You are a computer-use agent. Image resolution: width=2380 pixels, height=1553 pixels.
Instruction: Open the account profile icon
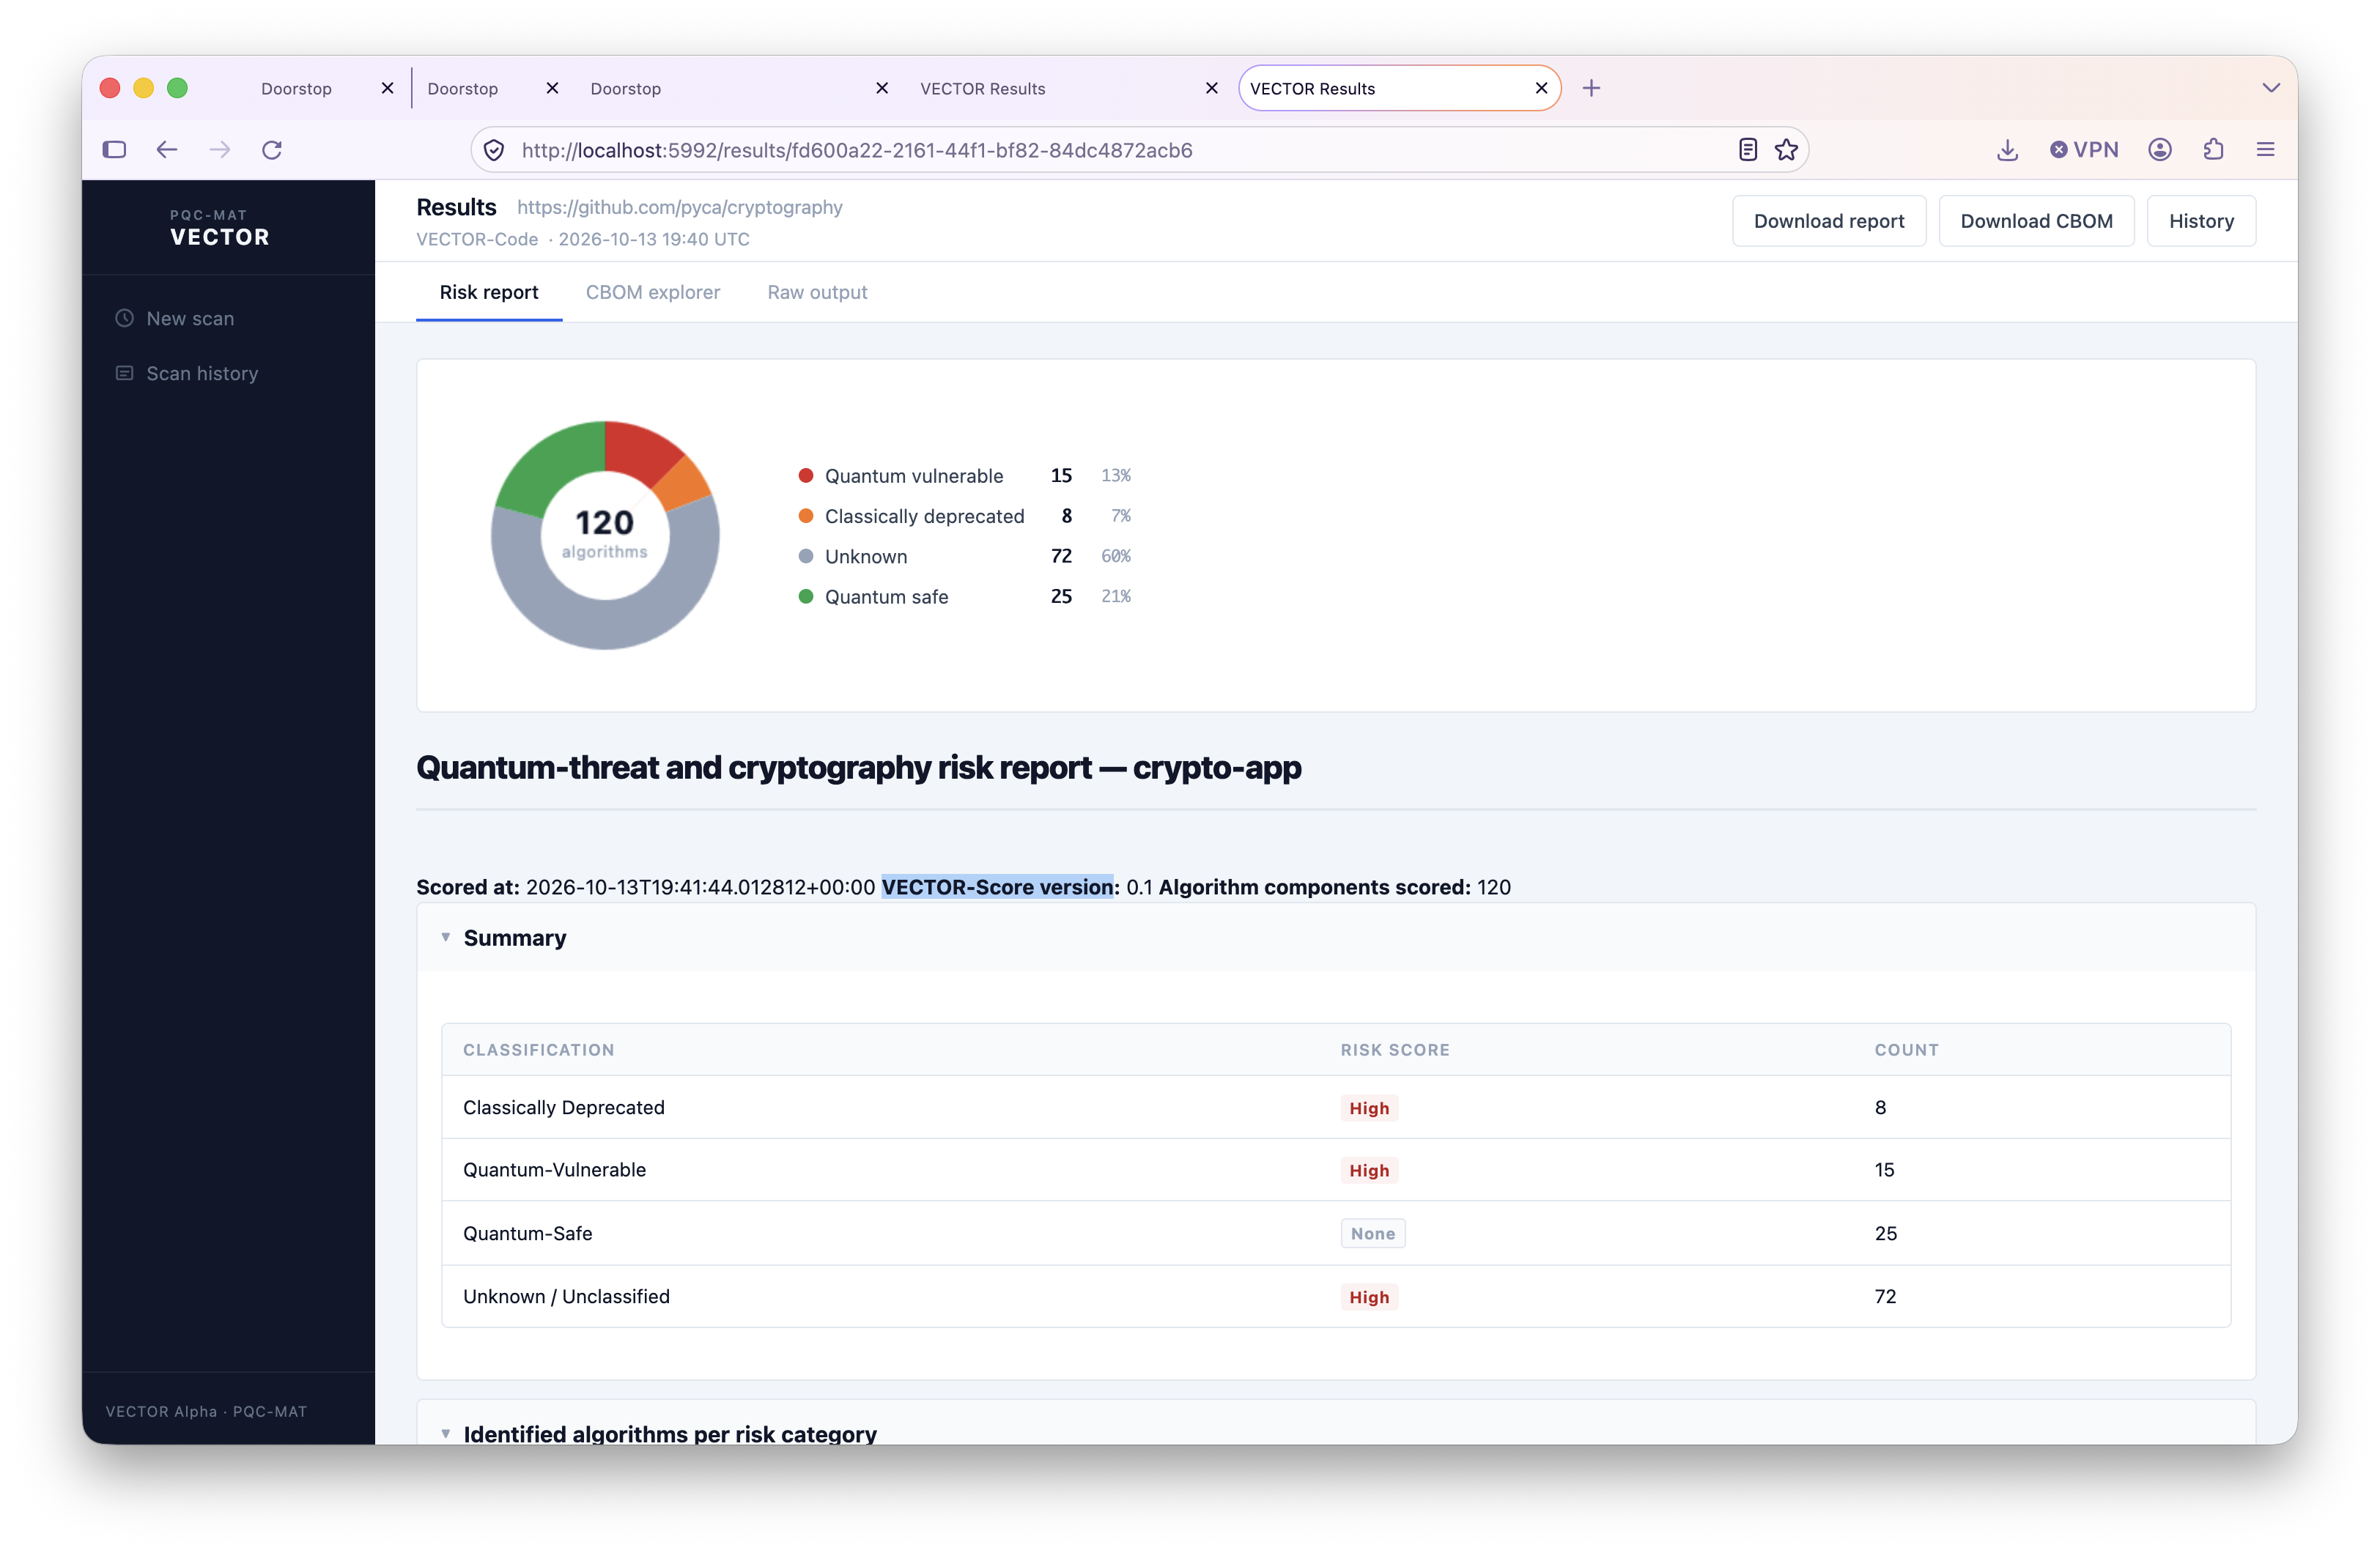pos(2160,150)
